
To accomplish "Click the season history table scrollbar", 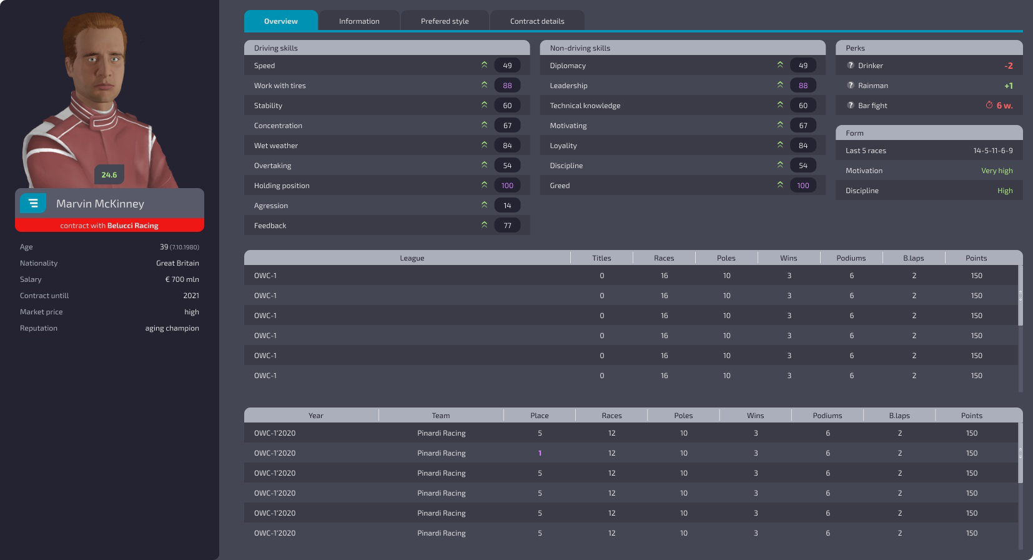I will coord(1021,453).
